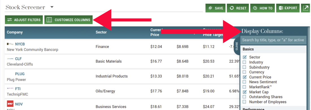Viewport: 311px width, 110px height.
Task: Click the Cleveland-Cliffs company logo
Action: [x=10, y=59]
